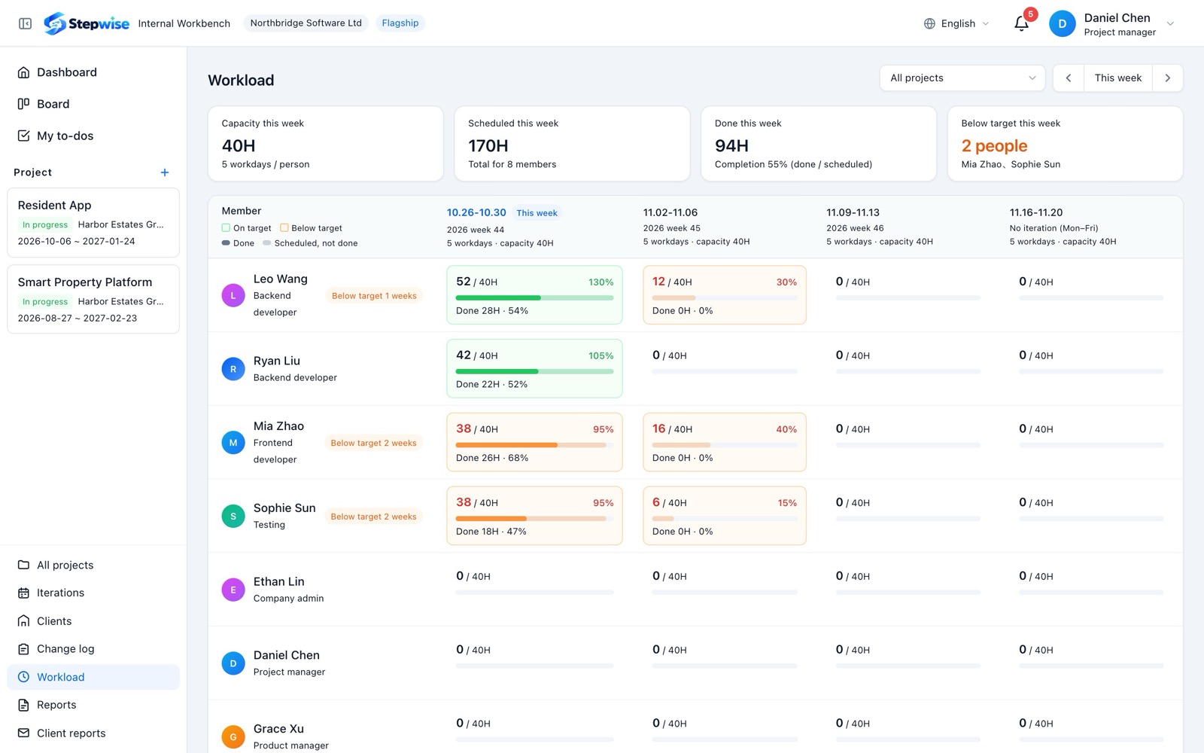Open Sophie Sun's 6/40H week cell
This screenshot has width=1204, height=753.
[x=725, y=516]
